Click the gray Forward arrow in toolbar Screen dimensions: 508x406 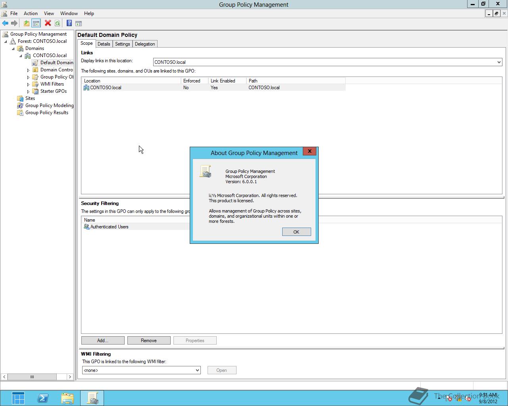click(14, 23)
